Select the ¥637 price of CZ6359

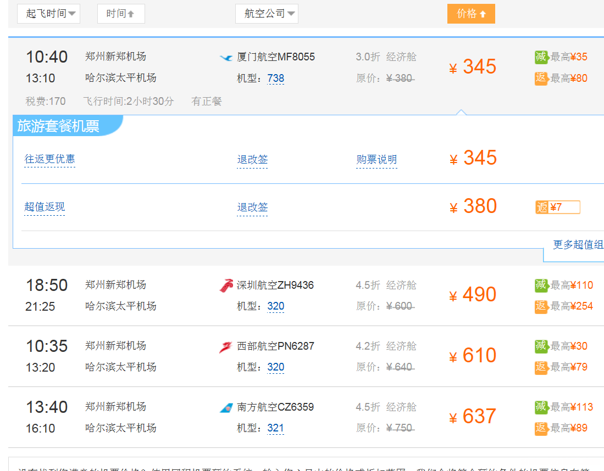tap(473, 416)
